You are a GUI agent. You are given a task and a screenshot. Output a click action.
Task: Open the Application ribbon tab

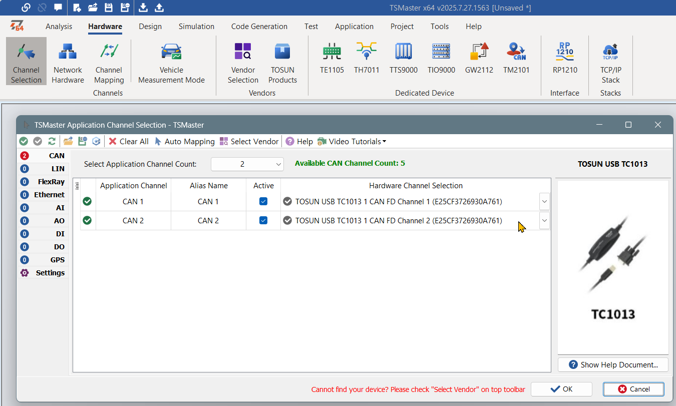pyautogui.click(x=354, y=27)
